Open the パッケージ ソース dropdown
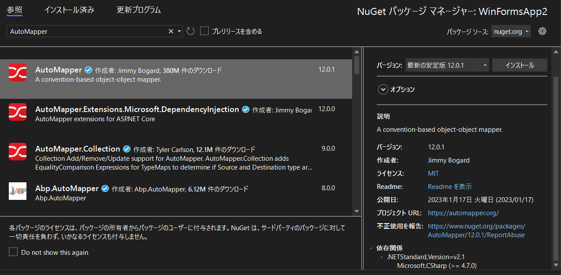This screenshot has width=561, height=275. coord(511,31)
